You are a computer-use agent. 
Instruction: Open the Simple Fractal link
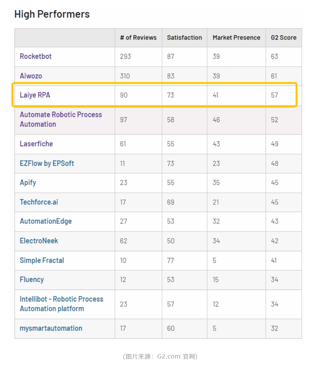(42, 261)
